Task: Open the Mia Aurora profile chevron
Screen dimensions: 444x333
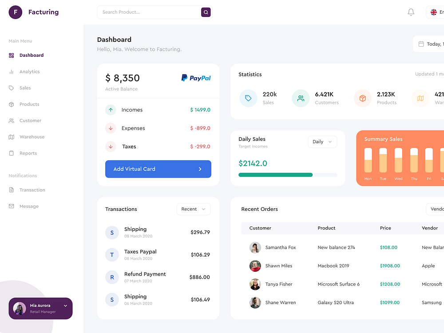Action: tap(65, 306)
